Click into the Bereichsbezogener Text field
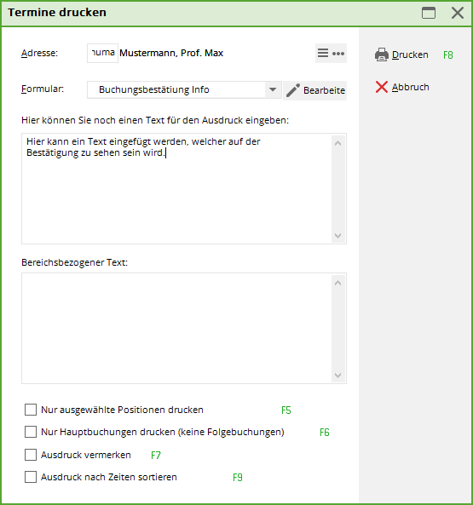473x505 pixels. click(176, 328)
